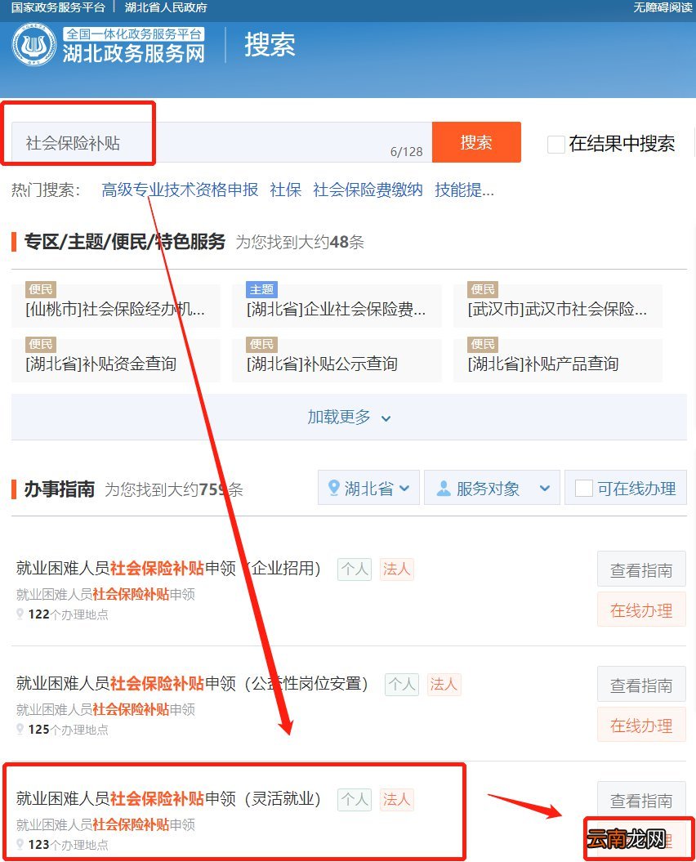Open the 湖北省人民政府 top link
This screenshot has width=696, height=862.
166,7
